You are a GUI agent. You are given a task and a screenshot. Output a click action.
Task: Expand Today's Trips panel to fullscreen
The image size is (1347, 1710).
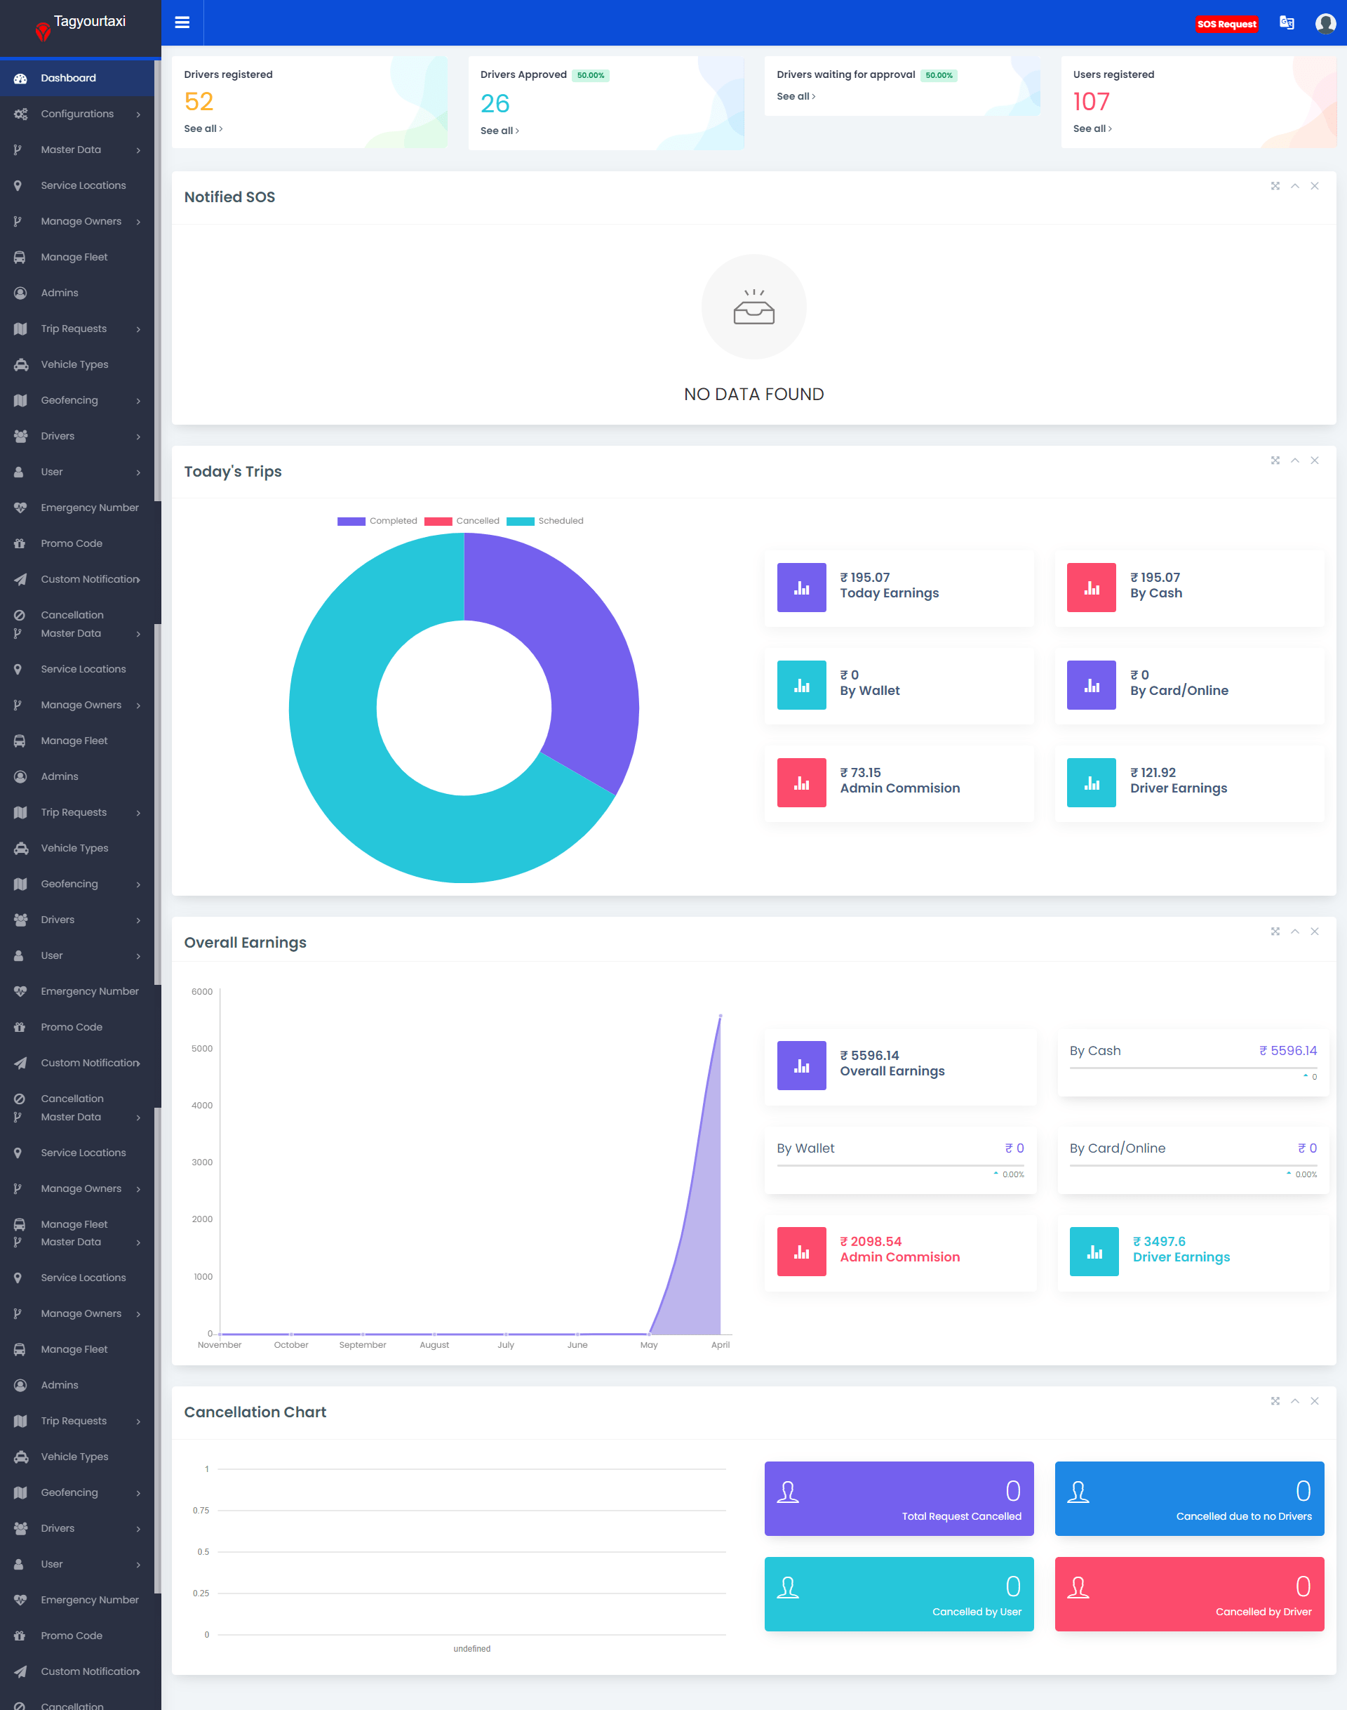pyautogui.click(x=1275, y=460)
